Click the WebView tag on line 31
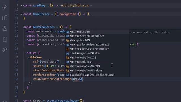 coord(36,57)
